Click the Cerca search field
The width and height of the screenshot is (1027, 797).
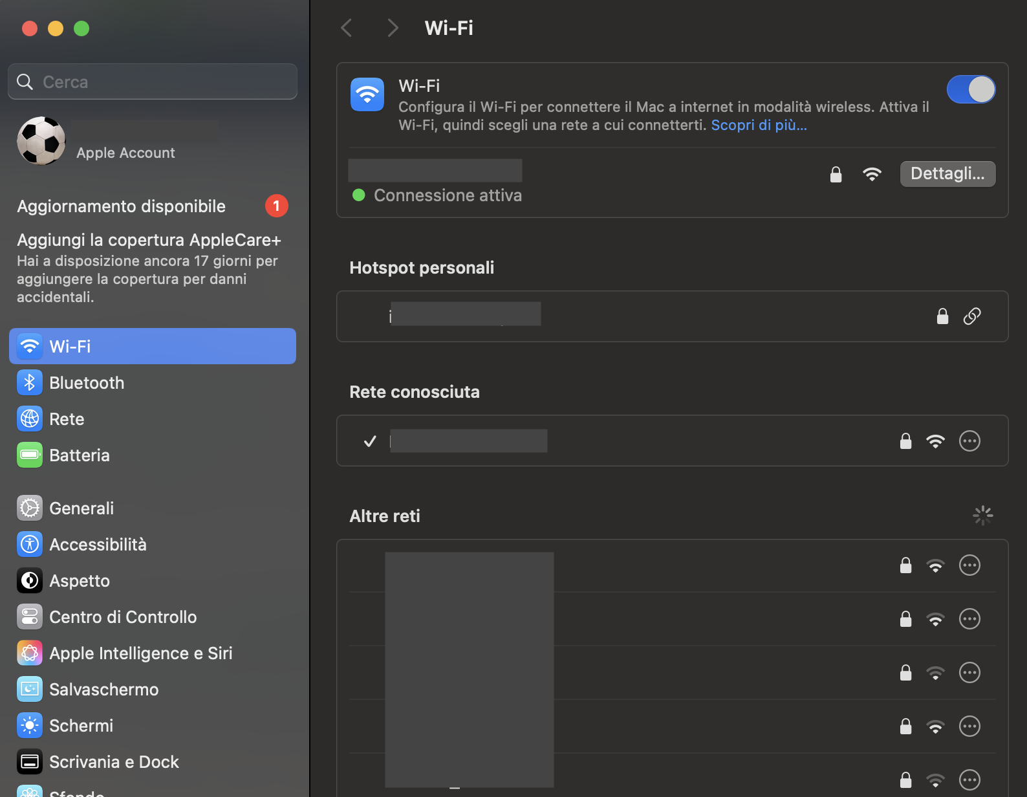[153, 82]
